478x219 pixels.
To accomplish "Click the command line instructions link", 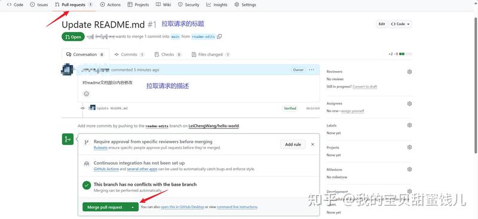I will point(237,207).
